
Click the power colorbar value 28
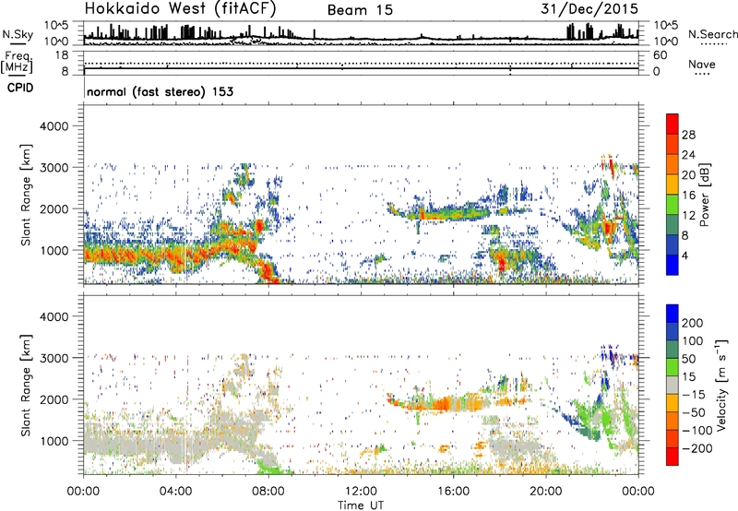(688, 135)
